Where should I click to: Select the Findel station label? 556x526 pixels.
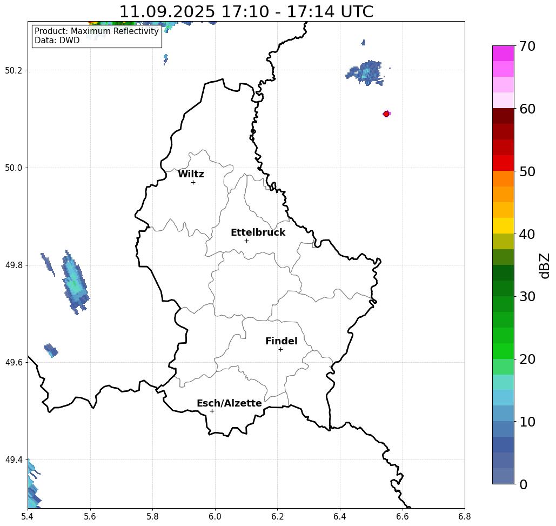(281, 341)
